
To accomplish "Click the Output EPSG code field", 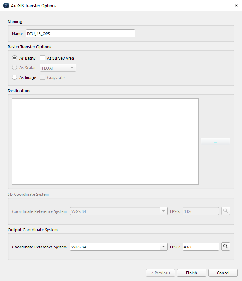I will pyautogui.click(x=200, y=247).
